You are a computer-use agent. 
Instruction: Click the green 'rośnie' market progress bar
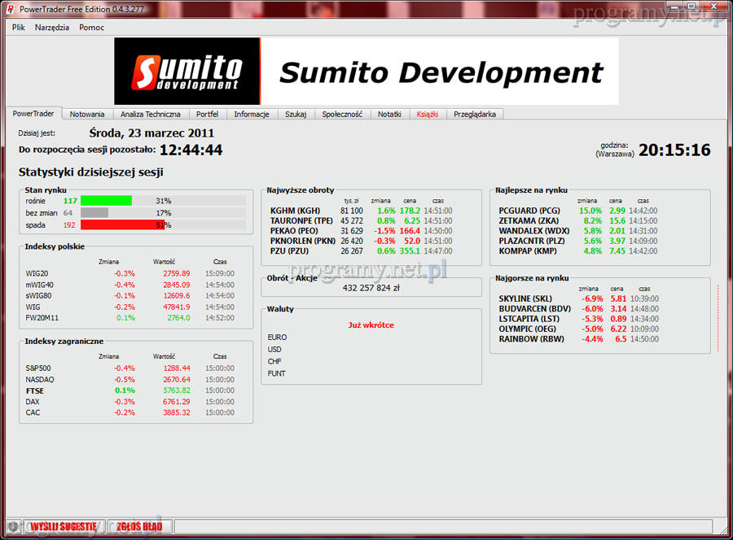pyautogui.click(x=106, y=201)
